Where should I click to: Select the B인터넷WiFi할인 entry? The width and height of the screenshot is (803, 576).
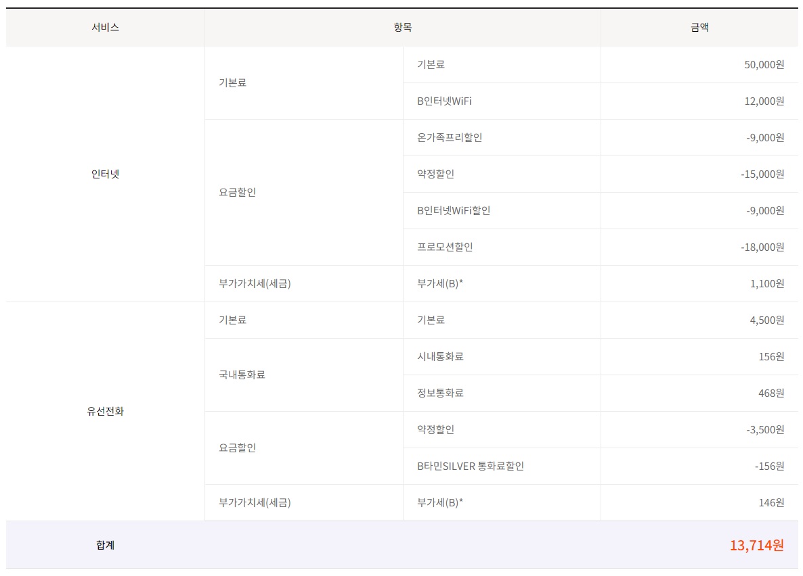click(454, 210)
